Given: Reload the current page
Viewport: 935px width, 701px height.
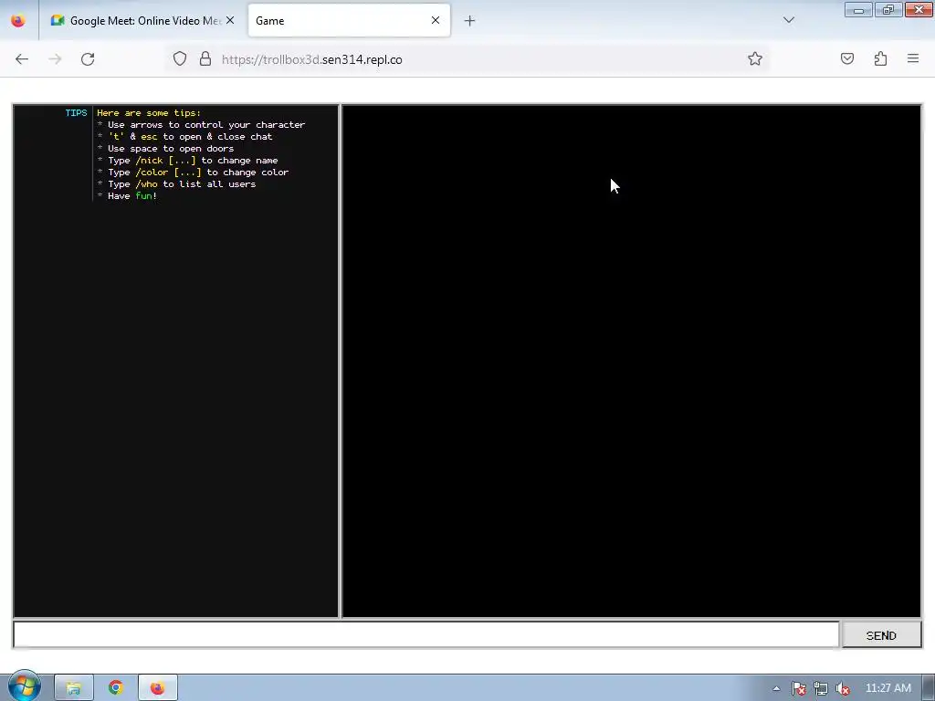Looking at the screenshot, I should (x=88, y=59).
